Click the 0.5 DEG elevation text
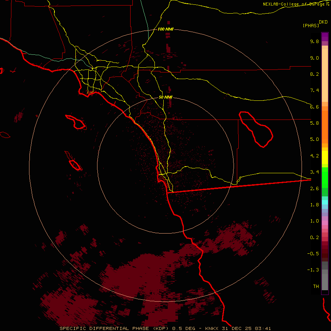 point(184,328)
